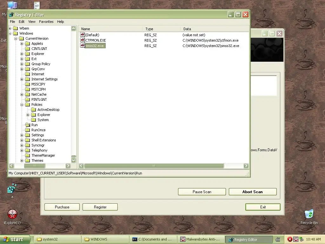Open the Help menu

tap(61, 22)
